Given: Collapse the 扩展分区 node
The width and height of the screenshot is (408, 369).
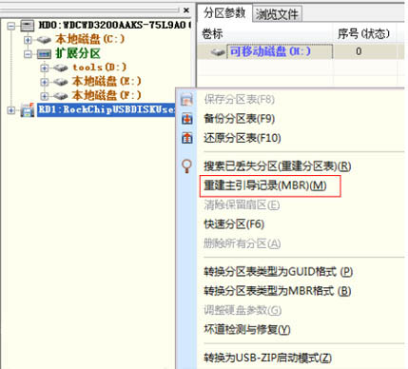Looking at the screenshot, I should pyautogui.click(x=28, y=54).
